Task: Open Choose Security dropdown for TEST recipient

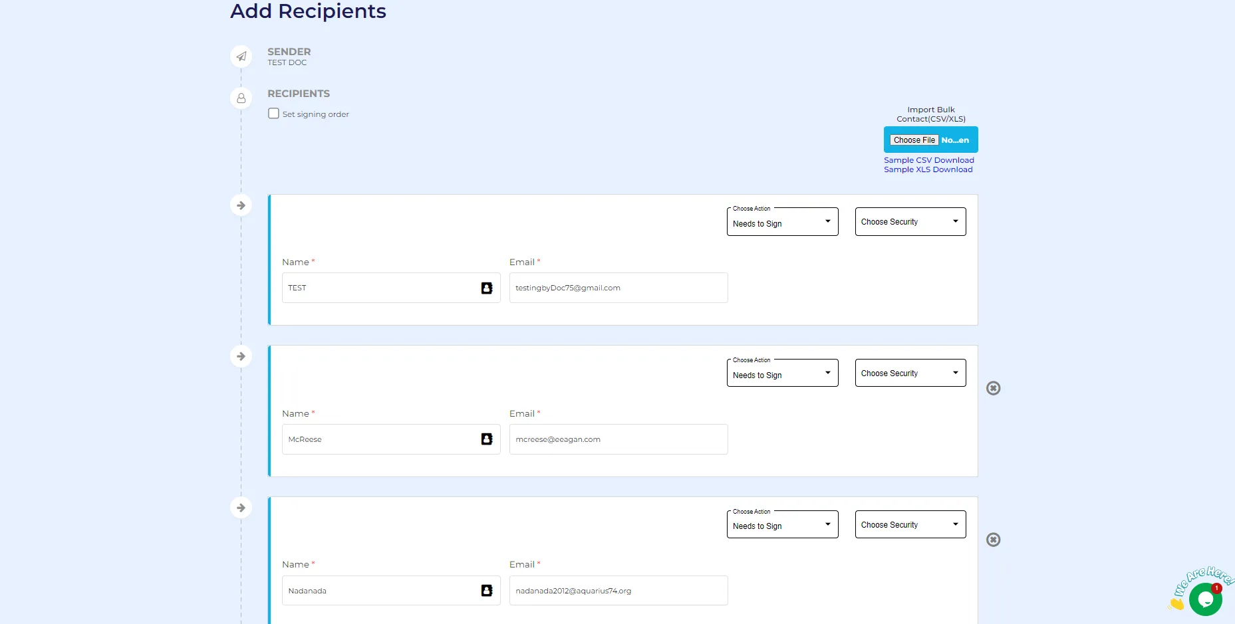Action: (x=910, y=222)
